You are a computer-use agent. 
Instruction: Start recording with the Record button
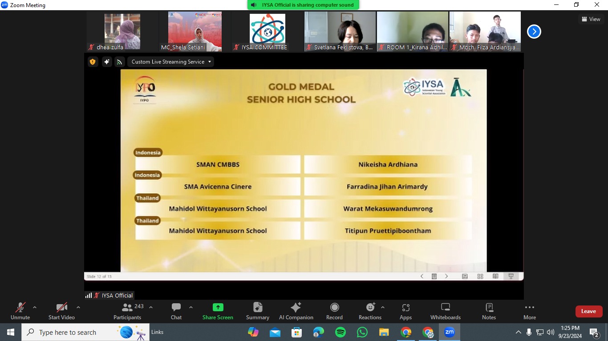334,311
